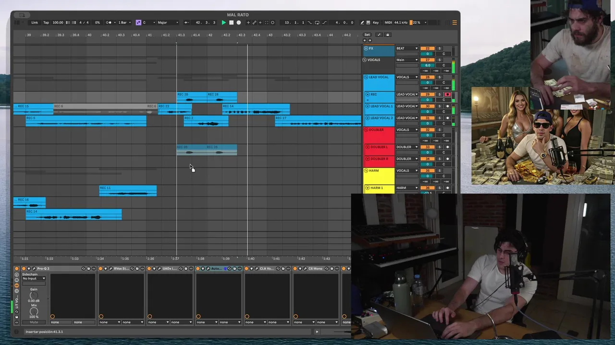The height and width of the screenshot is (345, 615).
Task: Solo the REC track
Action: 439,94
